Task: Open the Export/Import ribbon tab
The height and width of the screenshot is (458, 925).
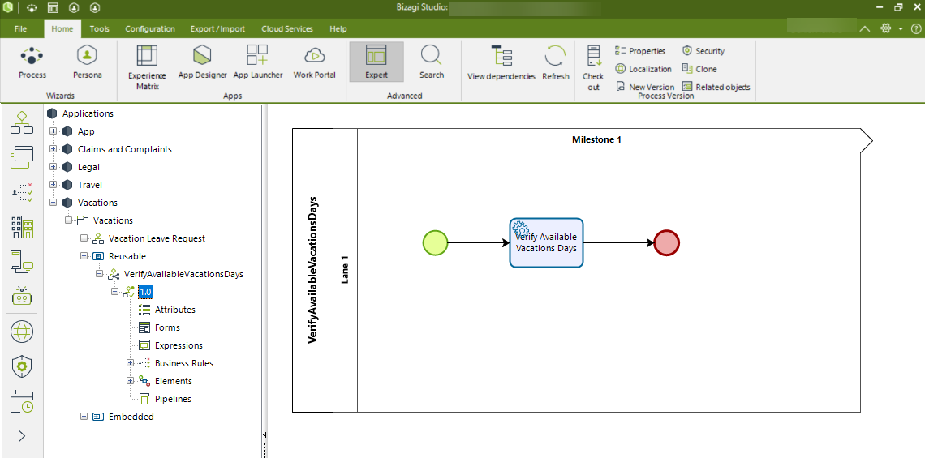Action: click(x=217, y=28)
